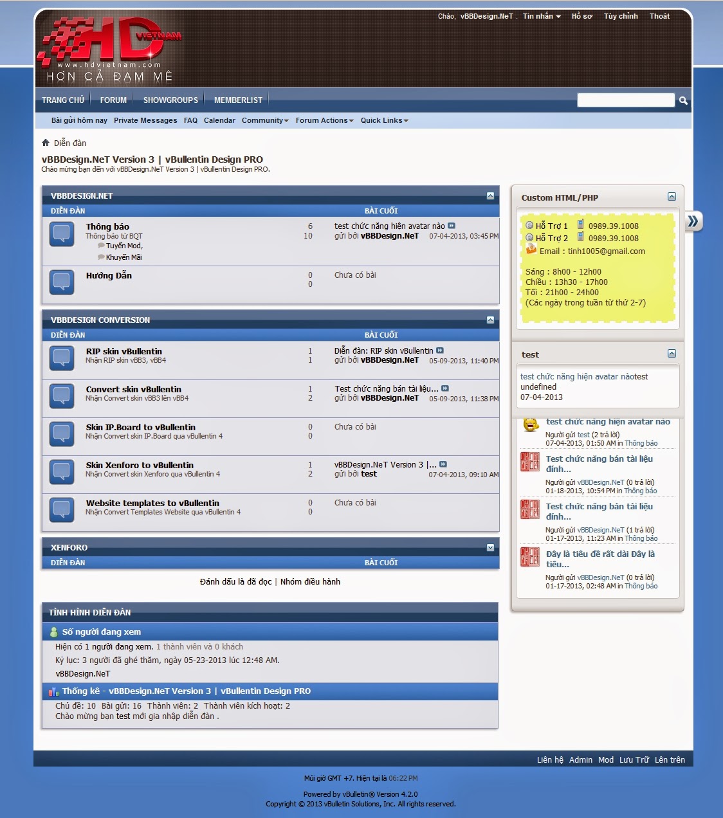Go to last post icon in Thông báo row
The height and width of the screenshot is (818, 723).
click(452, 226)
